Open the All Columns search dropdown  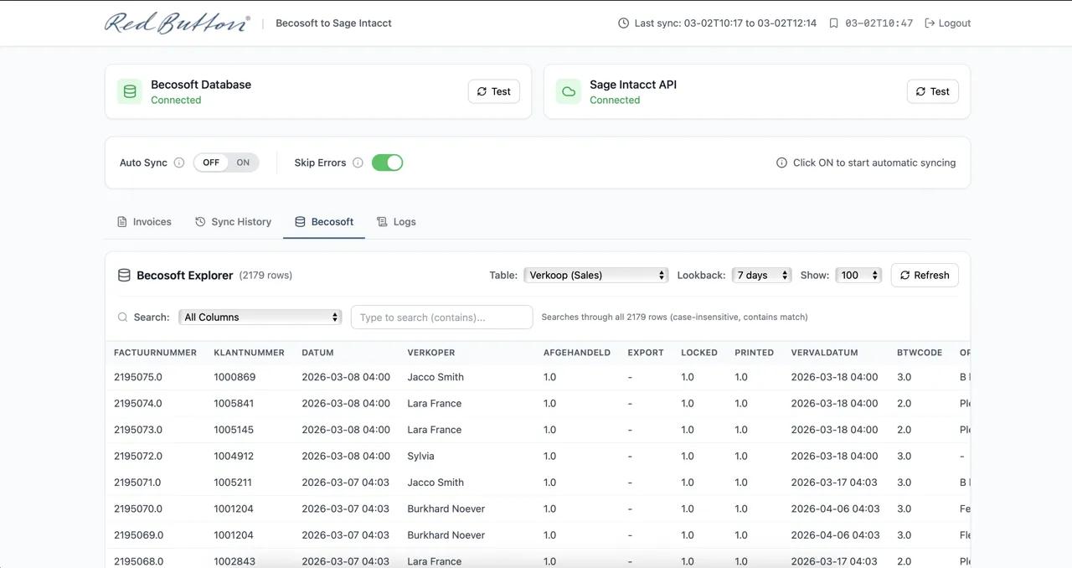coord(260,317)
